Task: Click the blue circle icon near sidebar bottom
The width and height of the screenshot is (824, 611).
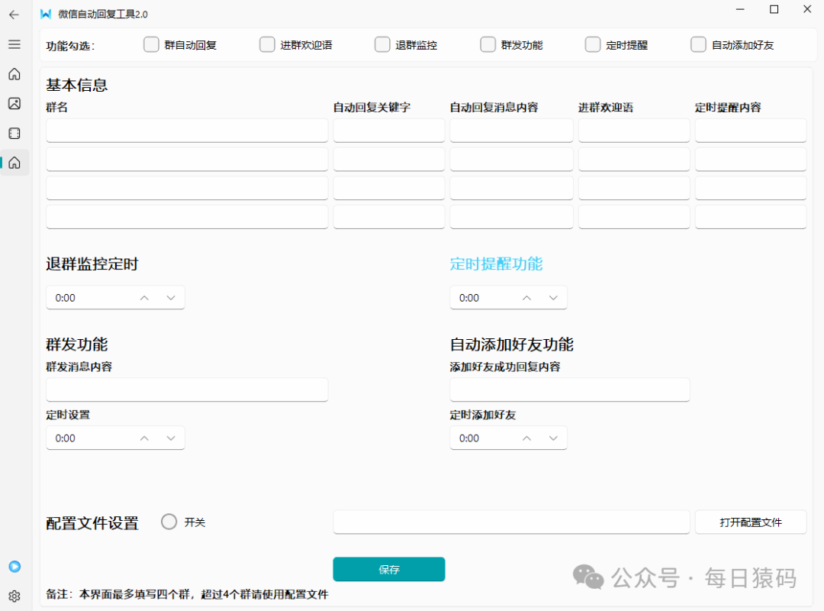Action: pos(14,567)
